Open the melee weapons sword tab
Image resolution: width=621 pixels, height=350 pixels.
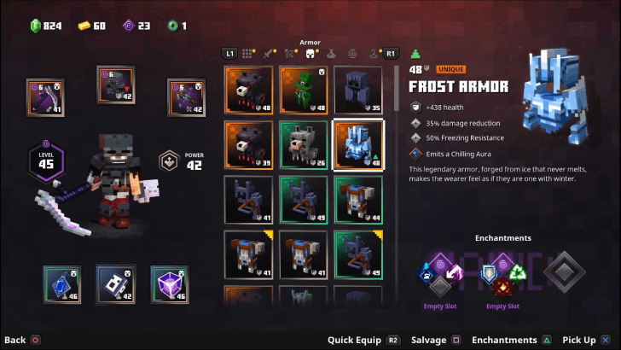click(269, 54)
